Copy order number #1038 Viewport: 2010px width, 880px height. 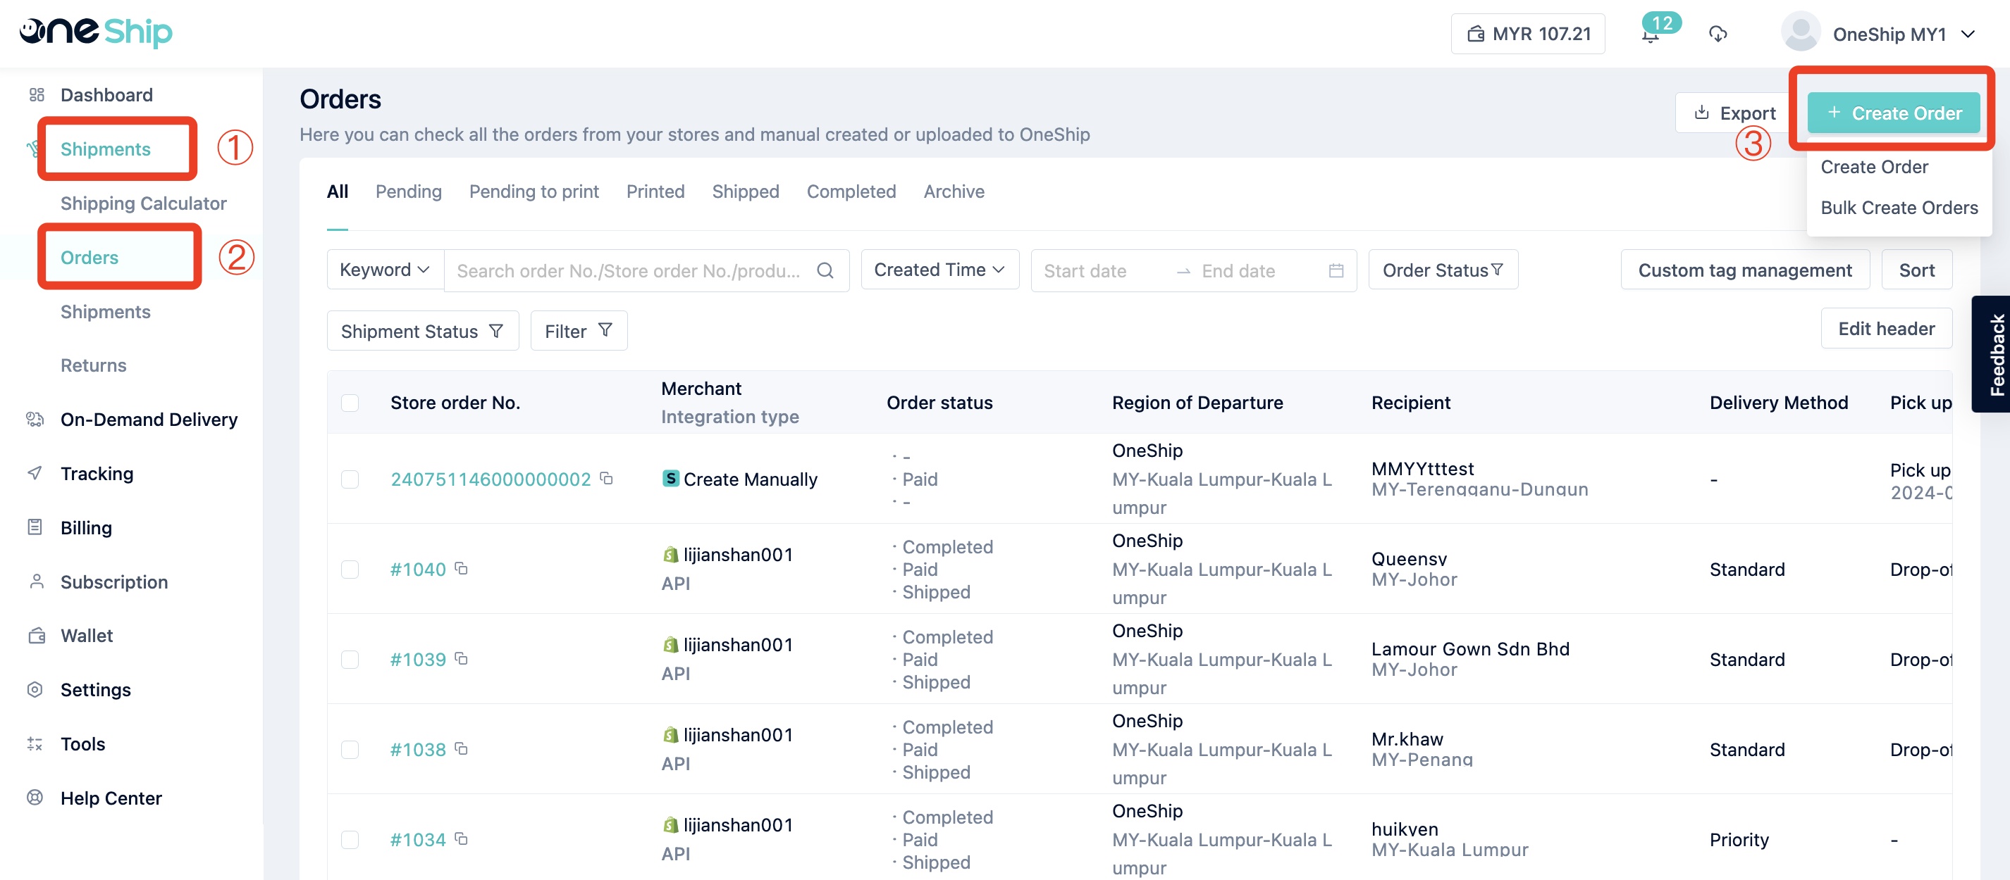[x=461, y=748]
